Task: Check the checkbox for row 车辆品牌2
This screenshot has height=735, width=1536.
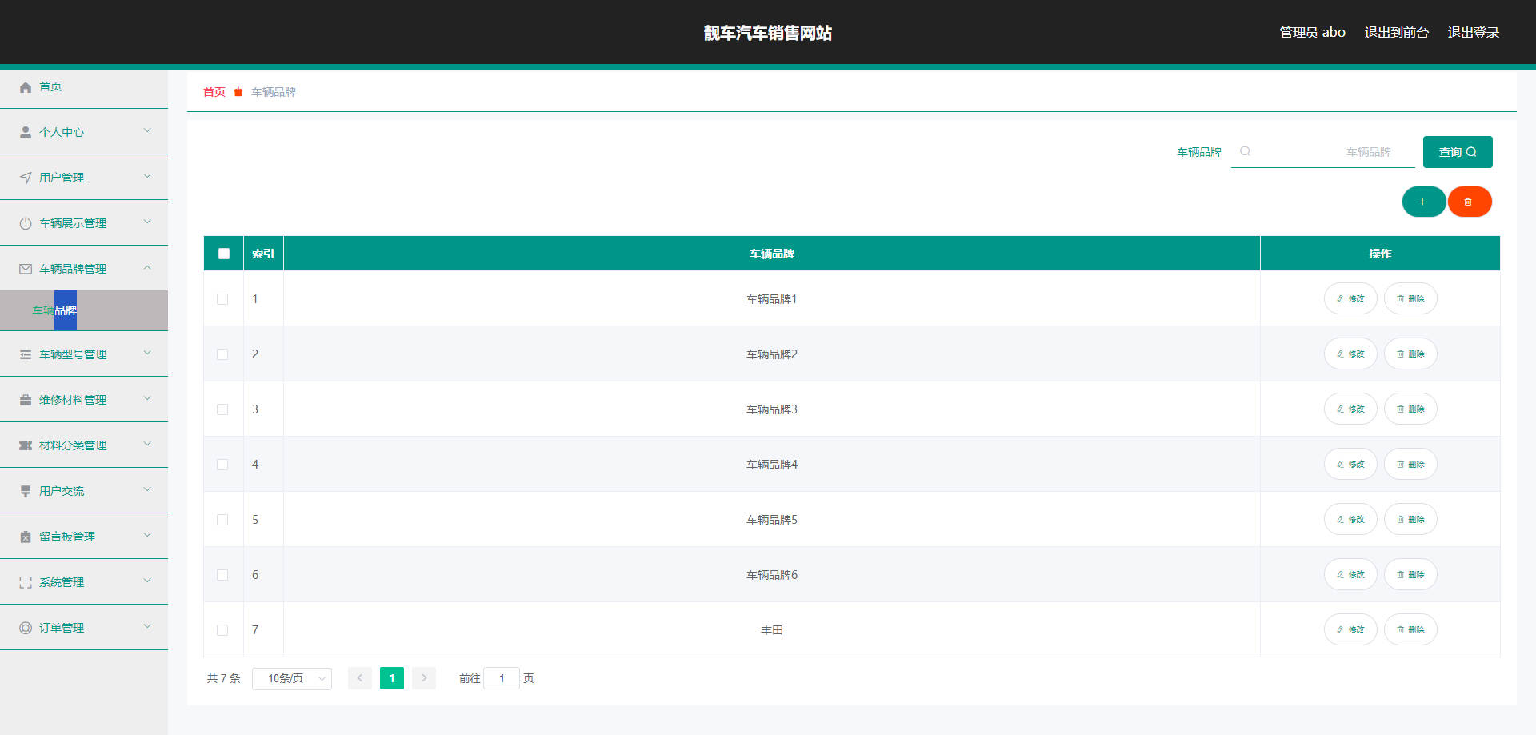Action: (222, 354)
